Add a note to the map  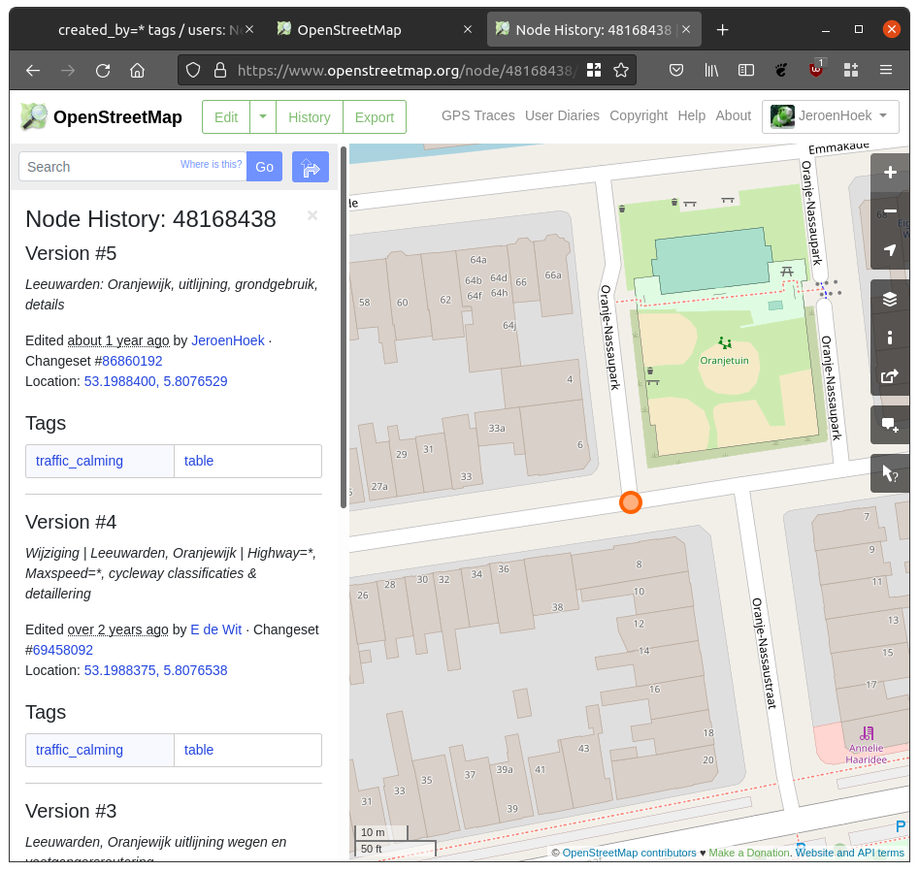click(x=890, y=425)
